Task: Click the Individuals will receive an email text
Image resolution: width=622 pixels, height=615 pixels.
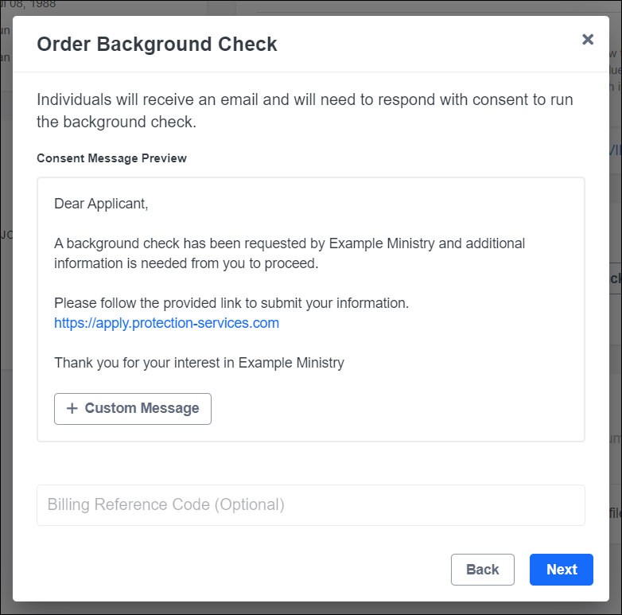Action: click(x=305, y=100)
